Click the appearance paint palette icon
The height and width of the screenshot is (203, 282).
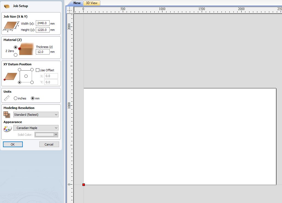coord(8,129)
